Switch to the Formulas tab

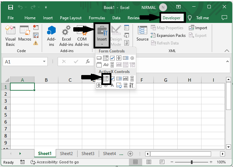click(97, 18)
